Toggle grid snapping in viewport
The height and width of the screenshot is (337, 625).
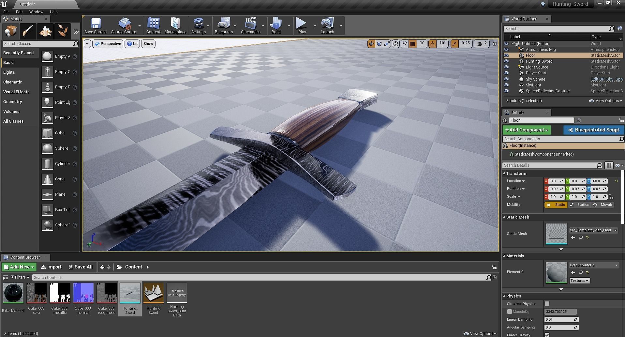[412, 43]
